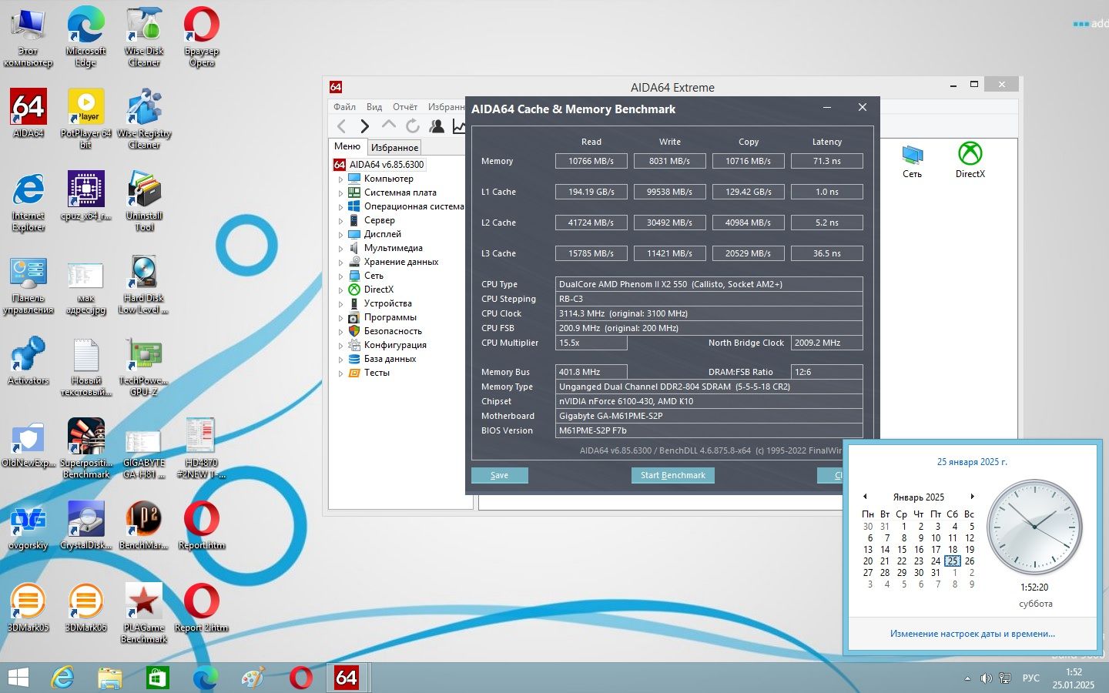The width and height of the screenshot is (1109, 693).
Task: Select the TechPowerUp GPU-Z desktop icon
Action: tap(144, 367)
